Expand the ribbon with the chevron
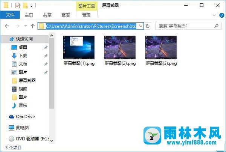 tap(214, 15)
